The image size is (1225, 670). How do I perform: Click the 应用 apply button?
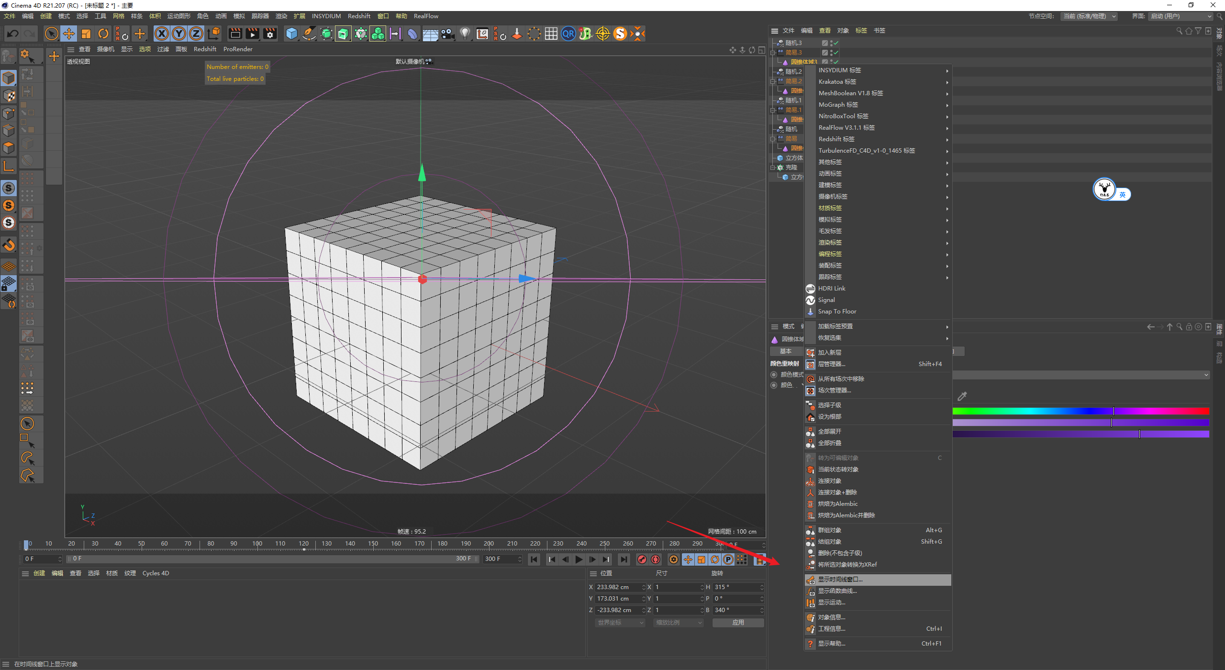(x=738, y=623)
